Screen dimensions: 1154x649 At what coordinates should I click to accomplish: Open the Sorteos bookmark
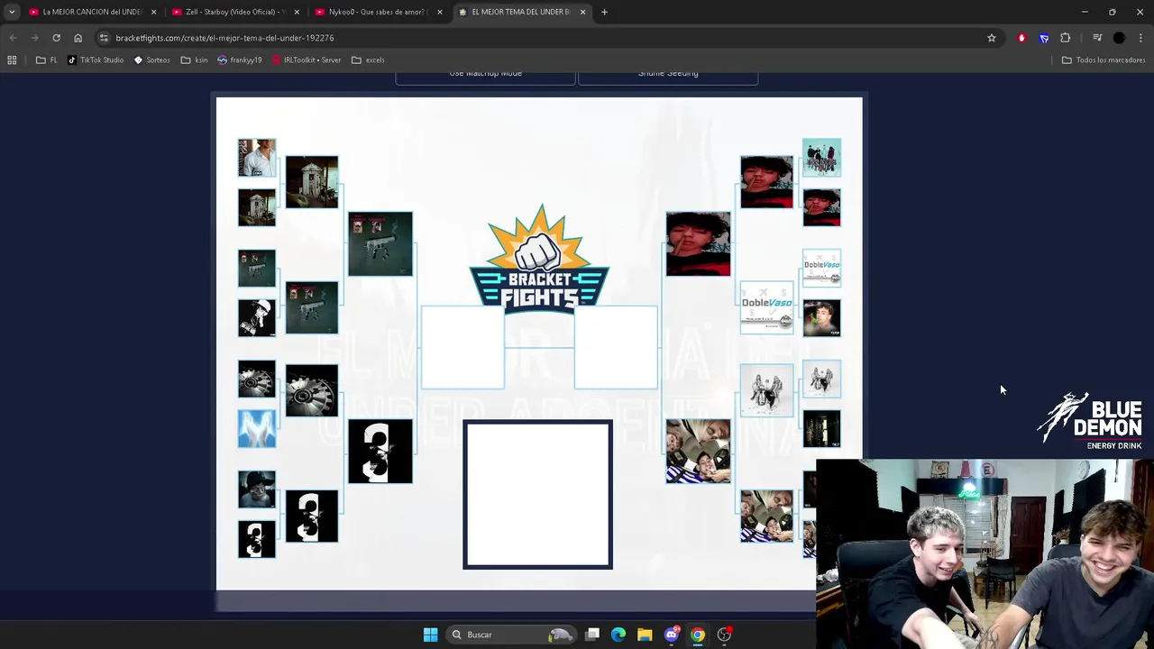pos(151,60)
